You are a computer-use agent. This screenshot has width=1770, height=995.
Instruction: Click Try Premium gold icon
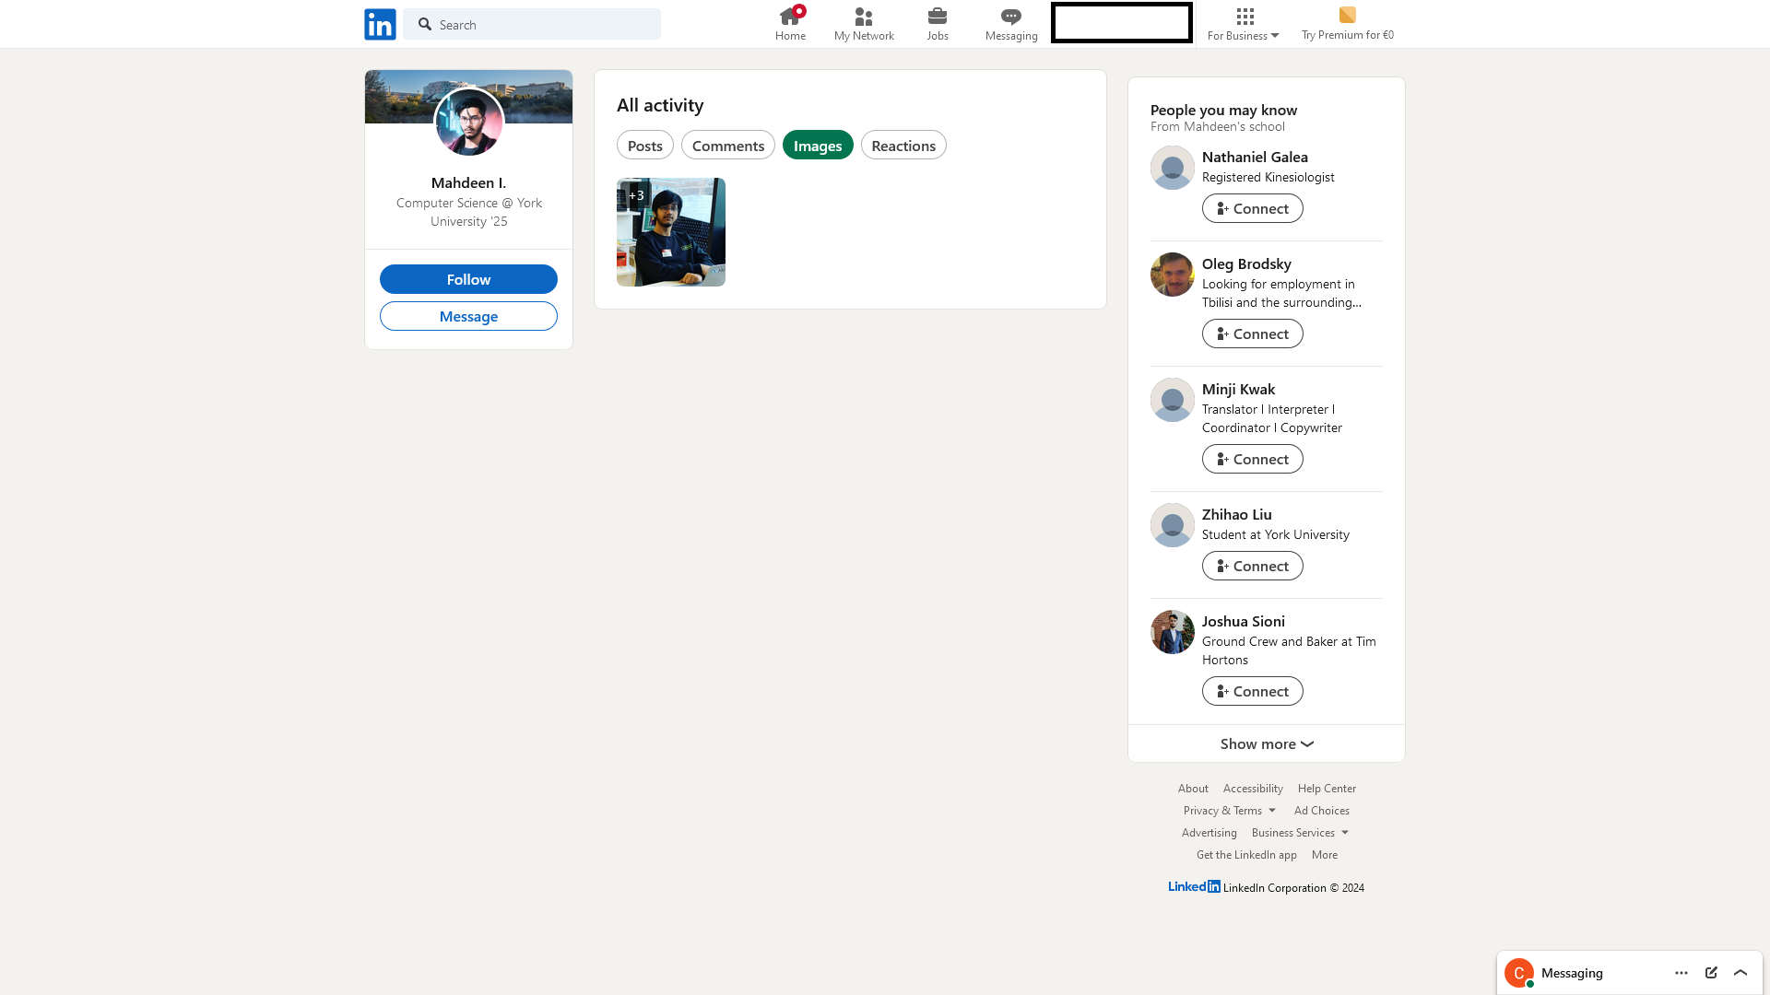click(x=1347, y=15)
